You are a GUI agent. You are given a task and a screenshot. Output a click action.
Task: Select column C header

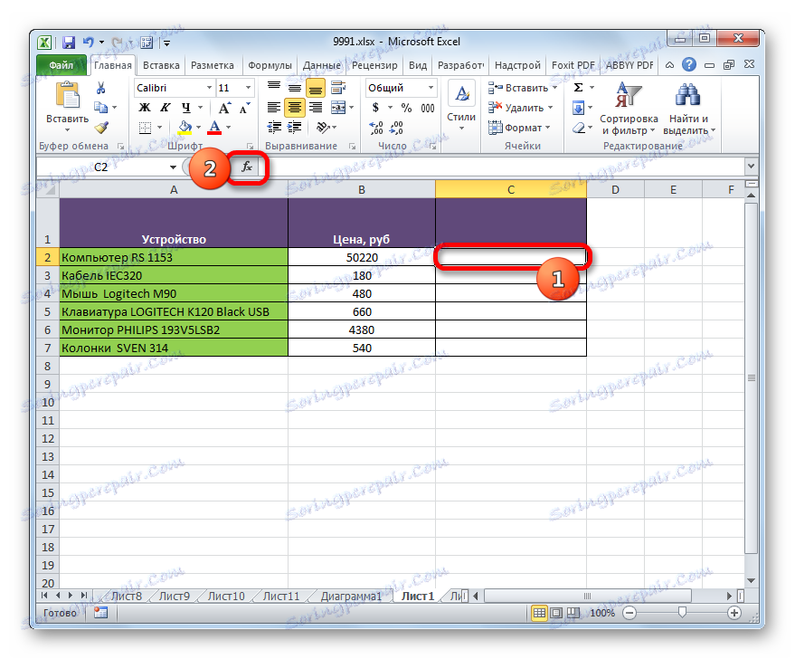(x=511, y=190)
